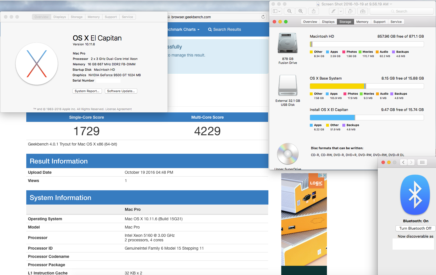
Task: Click green Movies swatch under OS X Base System
Action: 361,94
